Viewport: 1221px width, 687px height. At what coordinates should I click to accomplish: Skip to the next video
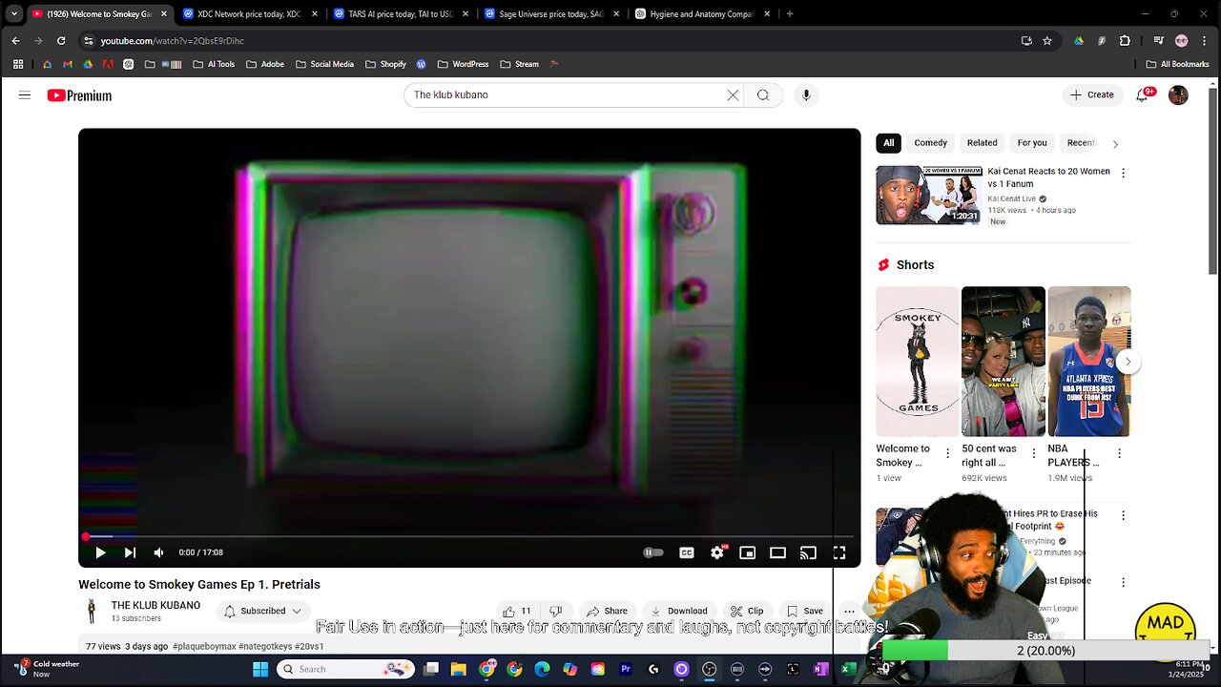[x=130, y=552]
